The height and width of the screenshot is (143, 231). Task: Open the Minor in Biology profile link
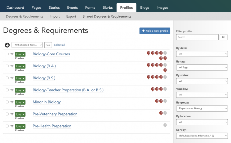[x=47, y=102]
